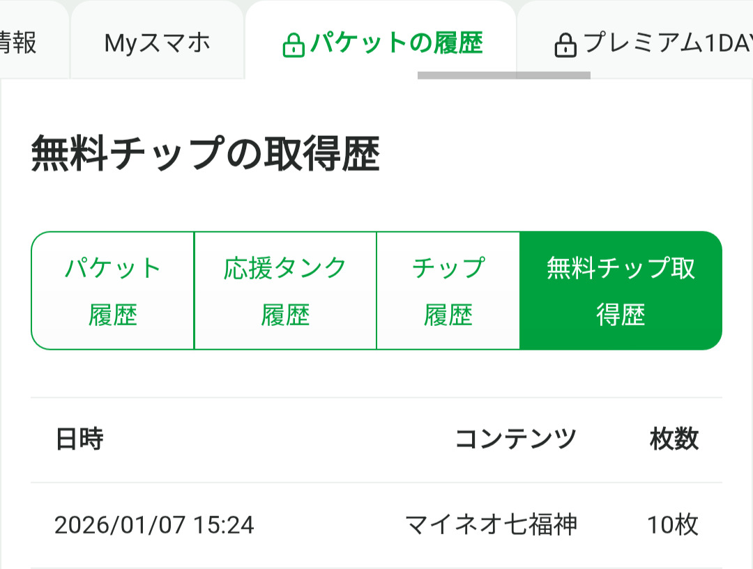The height and width of the screenshot is (569, 753).
Task: Click the 2026/01/07 15:24 timestamp
Action: (154, 525)
